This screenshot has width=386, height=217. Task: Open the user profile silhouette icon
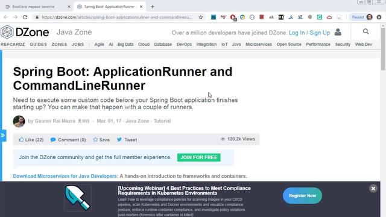(338, 32)
